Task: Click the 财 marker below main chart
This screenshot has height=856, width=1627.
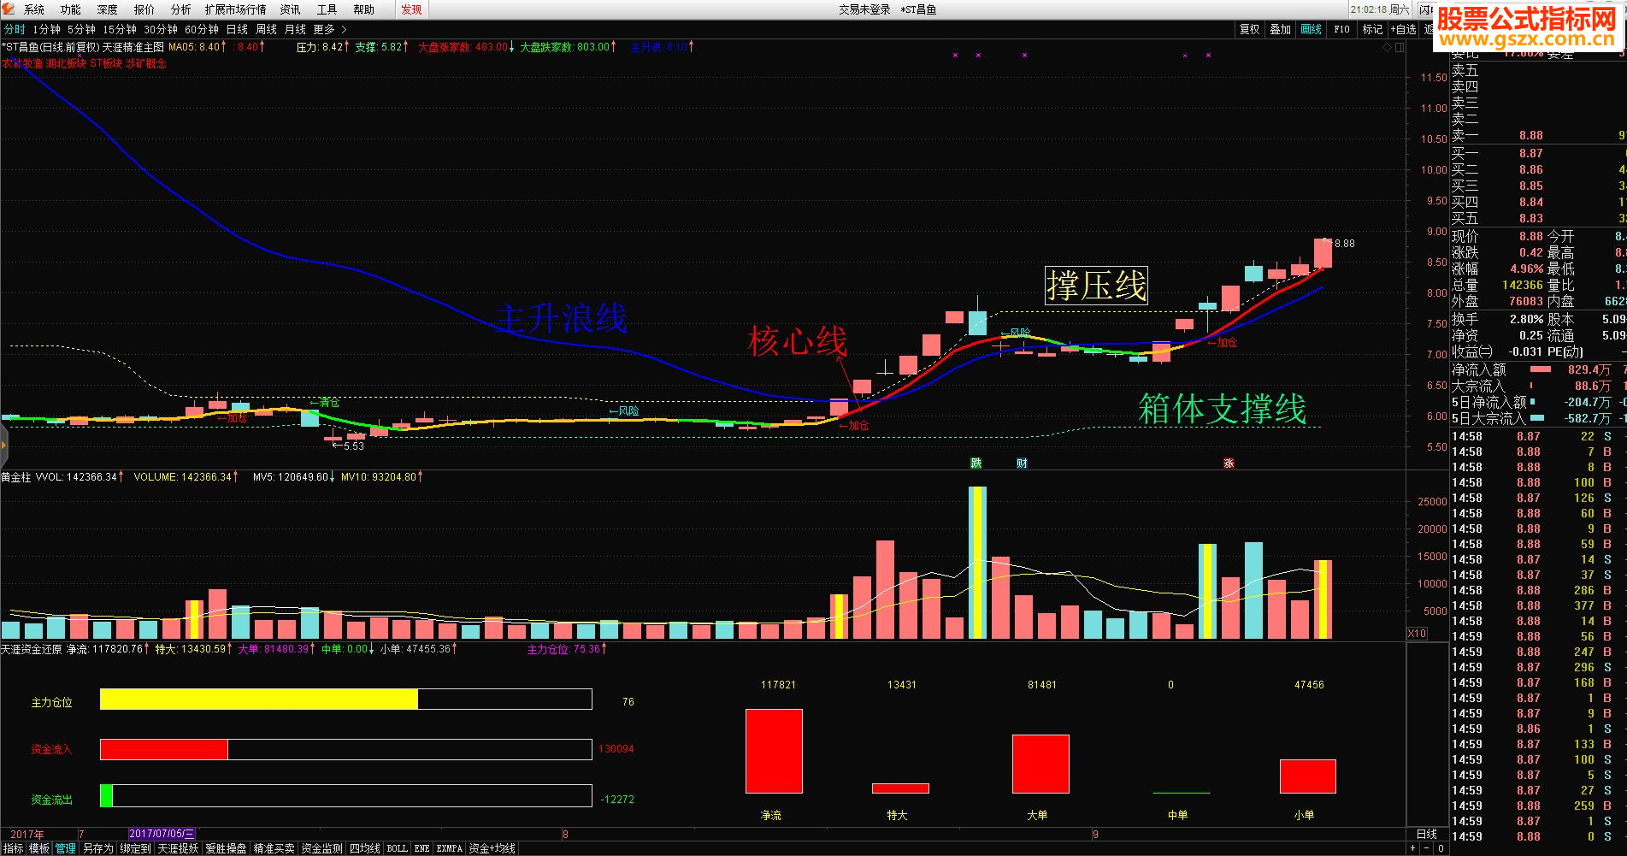Action: point(1022,463)
